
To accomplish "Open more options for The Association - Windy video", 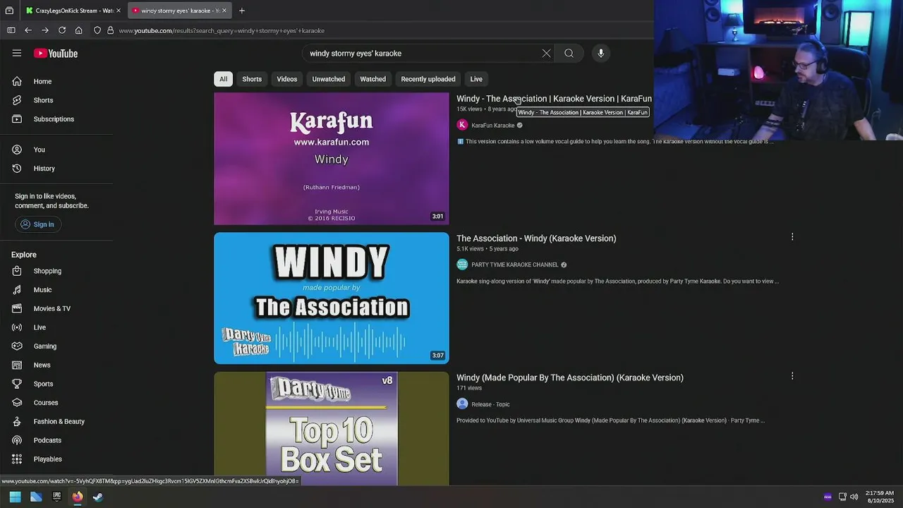I will [x=792, y=237].
